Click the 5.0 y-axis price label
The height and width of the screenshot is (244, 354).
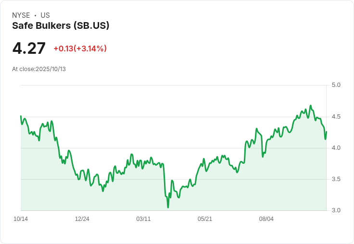click(x=336, y=85)
